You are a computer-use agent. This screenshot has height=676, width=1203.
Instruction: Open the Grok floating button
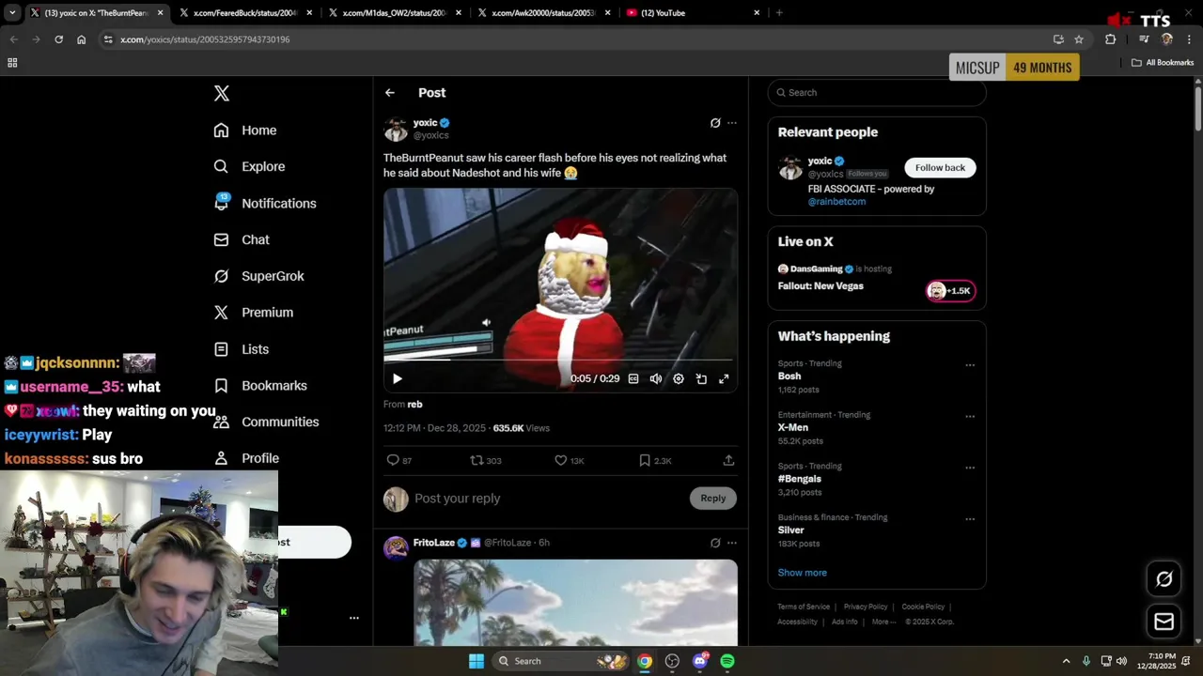(1164, 579)
